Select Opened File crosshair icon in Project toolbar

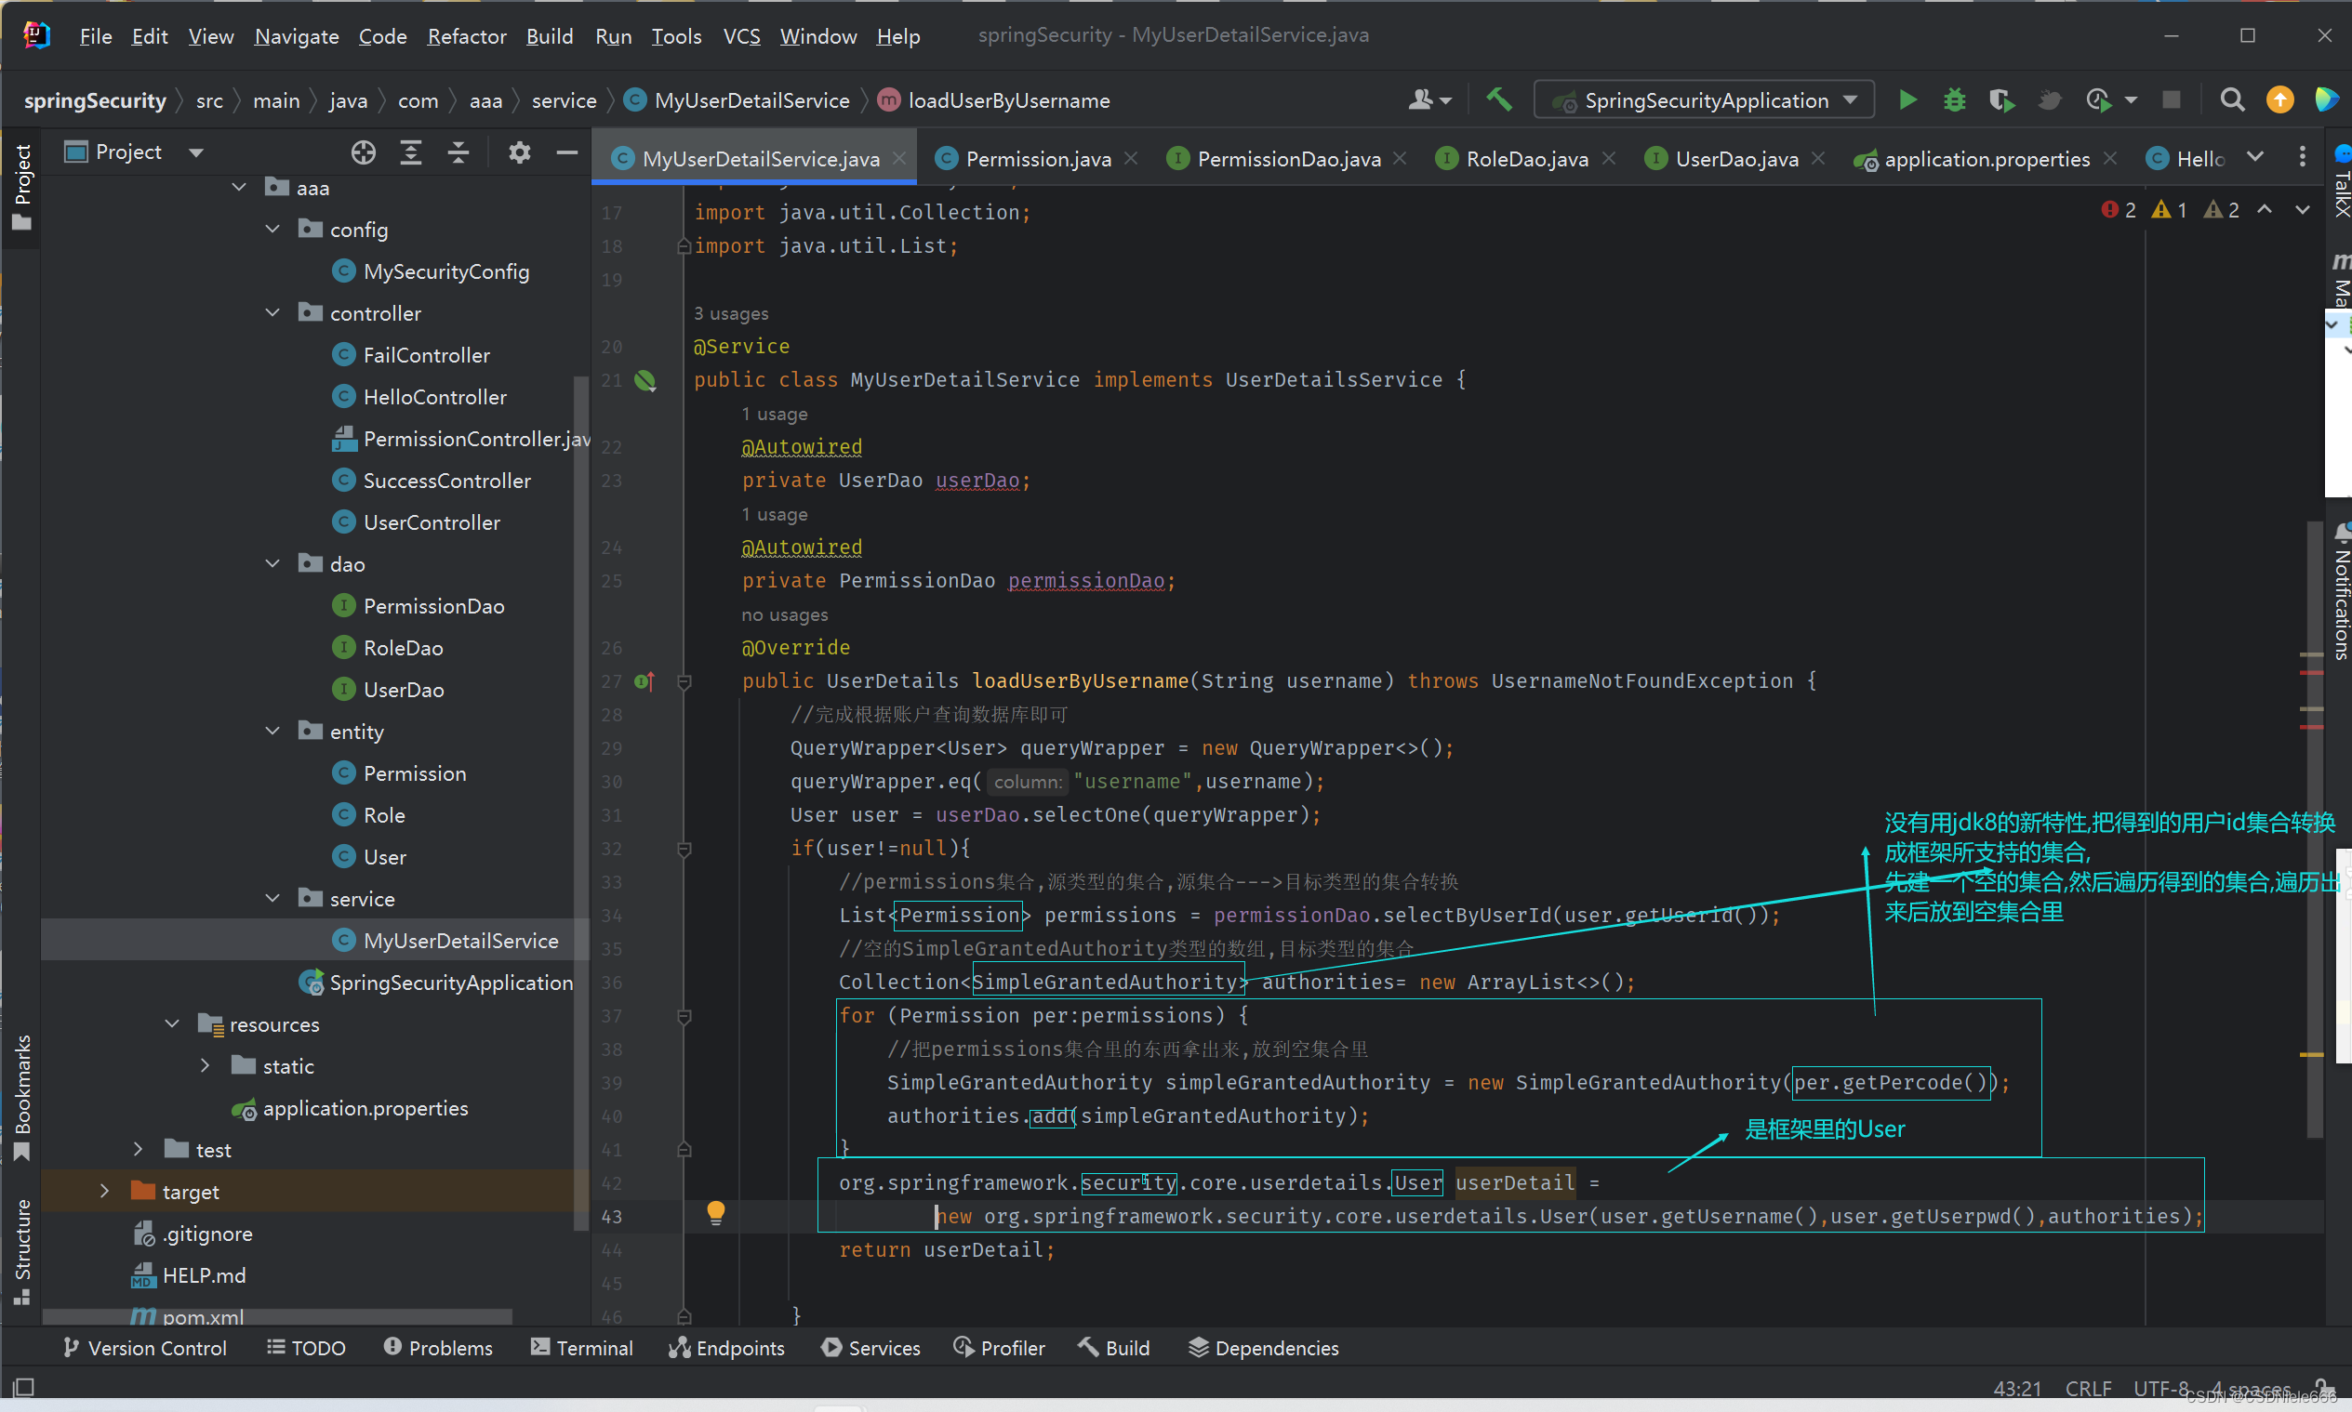[x=363, y=152]
